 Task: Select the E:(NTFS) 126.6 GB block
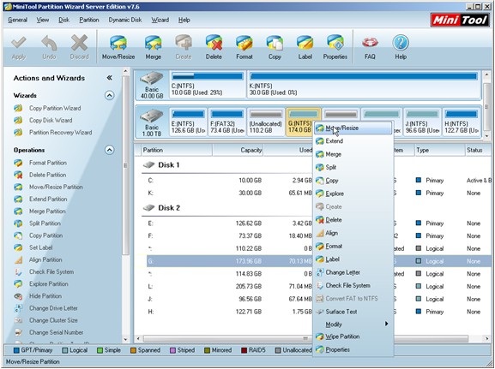188,122
